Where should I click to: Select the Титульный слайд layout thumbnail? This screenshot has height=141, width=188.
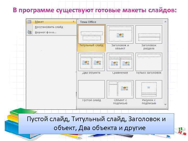point(91,34)
